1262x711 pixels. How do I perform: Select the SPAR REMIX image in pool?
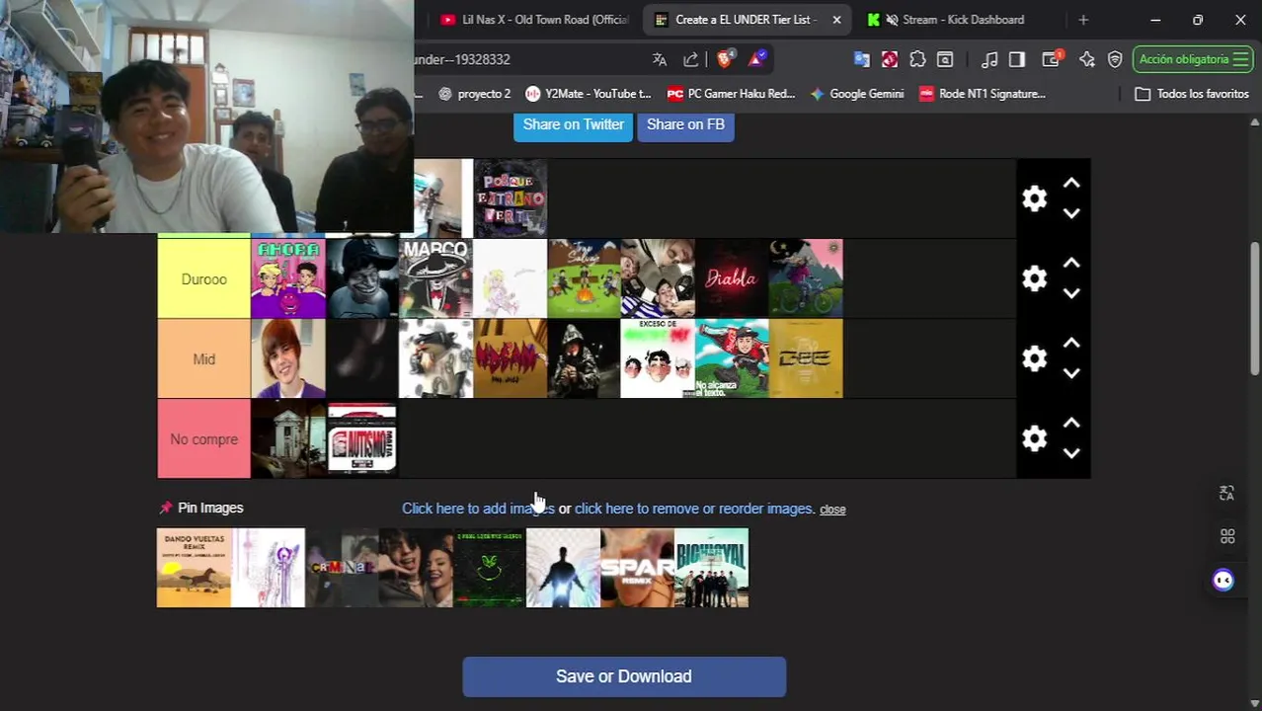pyautogui.click(x=637, y=568)
